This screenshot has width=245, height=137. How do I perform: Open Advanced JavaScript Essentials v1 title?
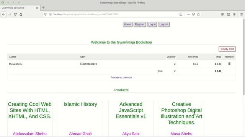coord(131,110)
